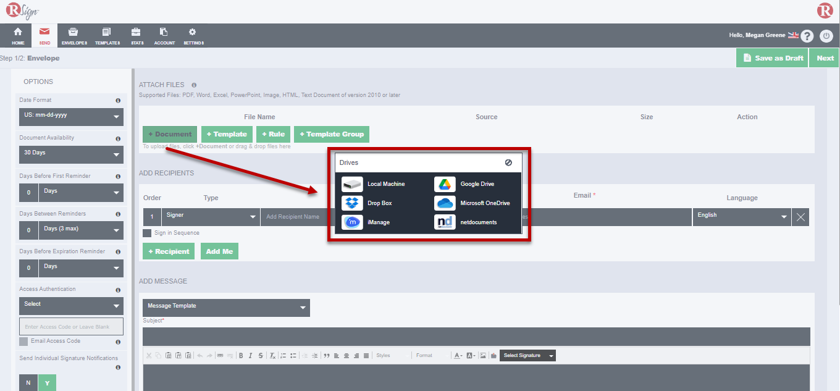
Task: Click the Document Availability info icon
Action: (118, 138)
